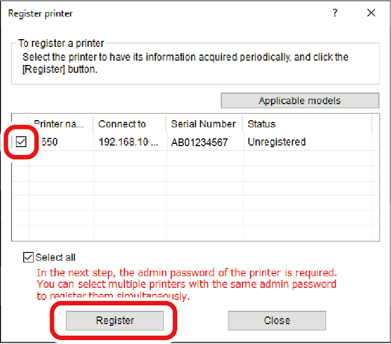This screenshot has height=344, width=391.
Task: Select the 192.168.10 IP address cell
Action: (x=129, y=142)
